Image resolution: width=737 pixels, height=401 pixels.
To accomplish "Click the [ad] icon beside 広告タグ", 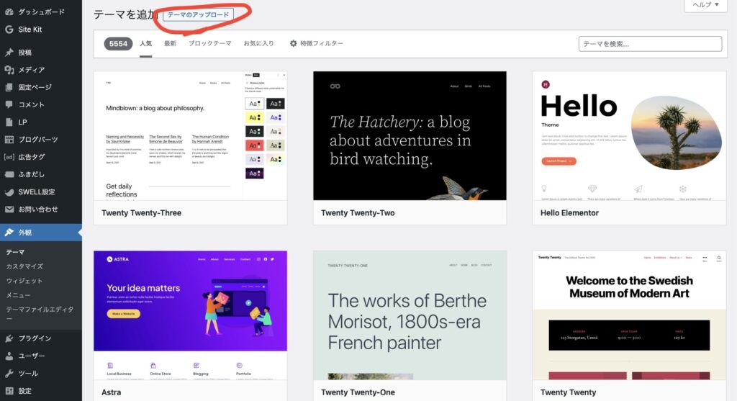I will (x=9, y=157).
